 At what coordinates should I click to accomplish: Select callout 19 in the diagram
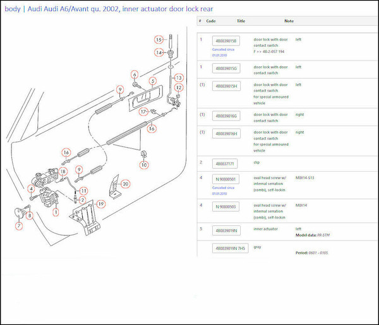click(x=100, y=204)
